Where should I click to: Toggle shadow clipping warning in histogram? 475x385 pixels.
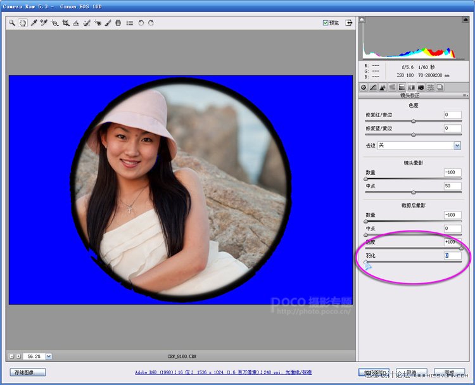point(364,20)
